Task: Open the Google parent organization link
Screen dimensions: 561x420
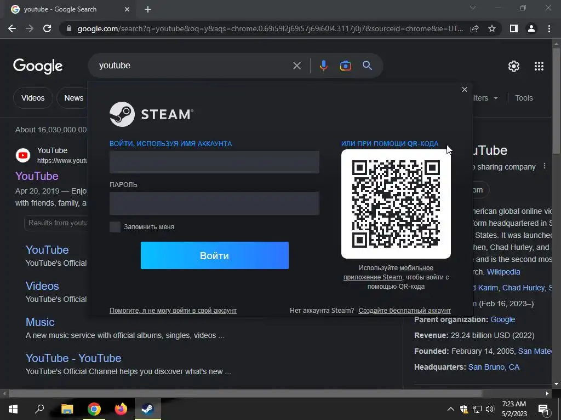Action: pos(502,319)
